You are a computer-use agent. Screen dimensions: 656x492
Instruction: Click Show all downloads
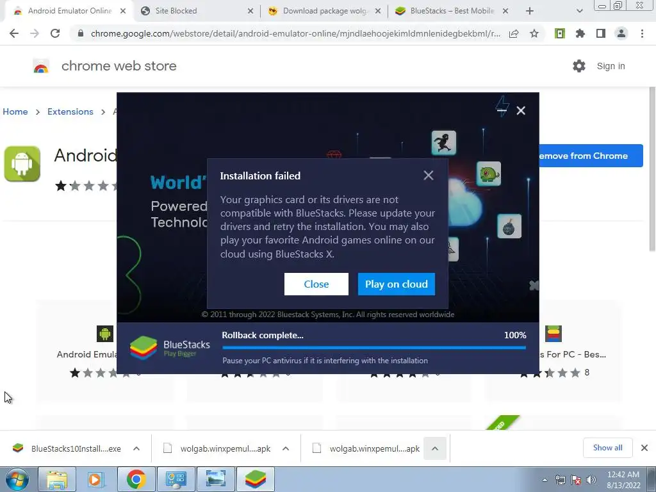coord(607,448)
